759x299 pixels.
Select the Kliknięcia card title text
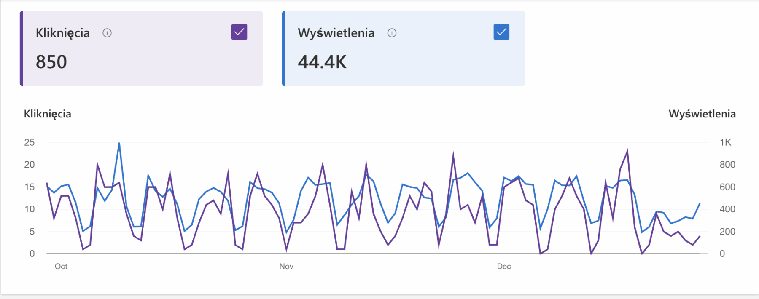62,33
